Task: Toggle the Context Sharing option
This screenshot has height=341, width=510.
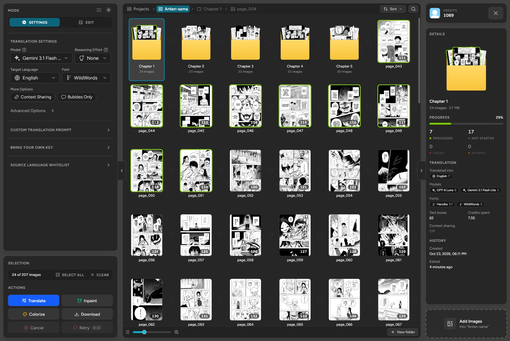Action: (x=33, y=97)
